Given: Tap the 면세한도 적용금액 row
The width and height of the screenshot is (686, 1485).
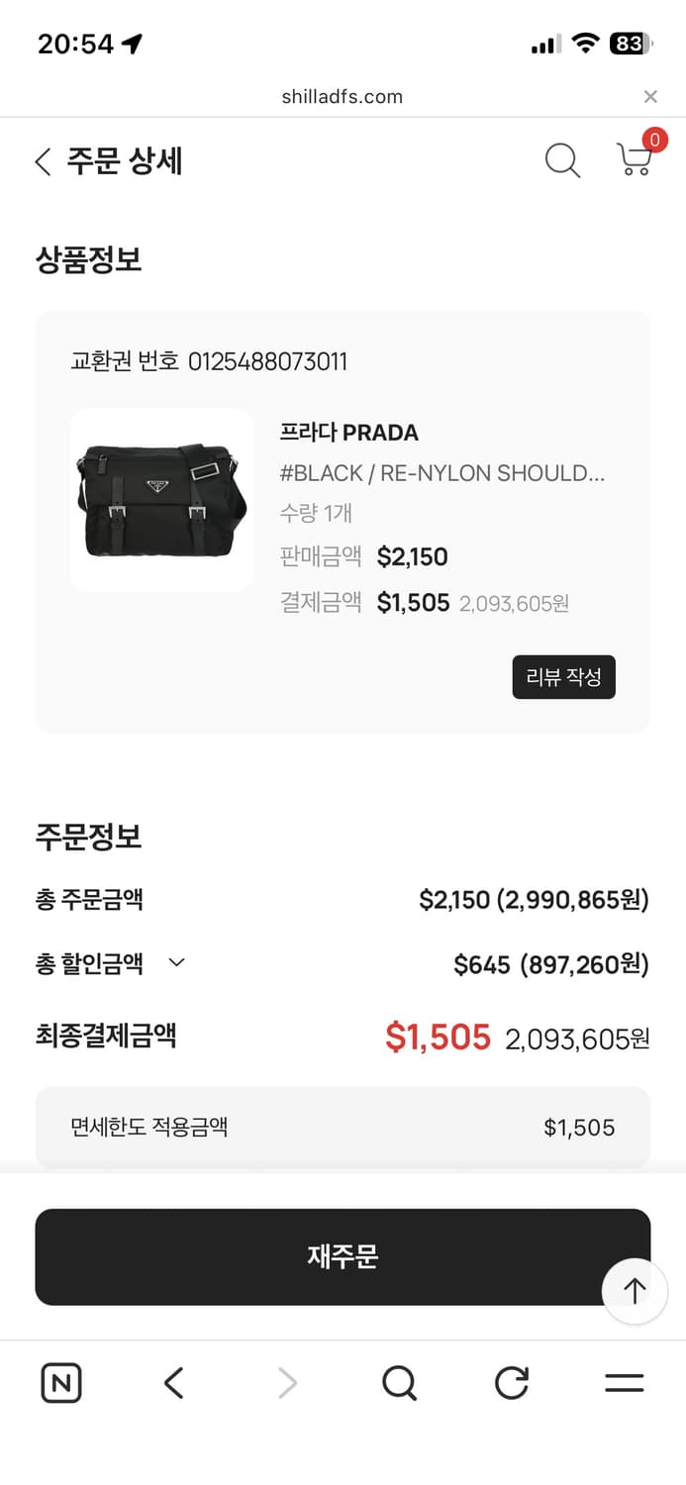Looking at the screenshot, I should tap(343, 1127).
